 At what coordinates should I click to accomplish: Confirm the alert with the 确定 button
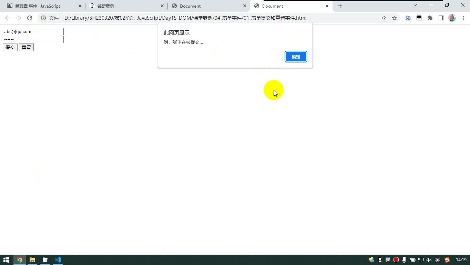point(296,57)
